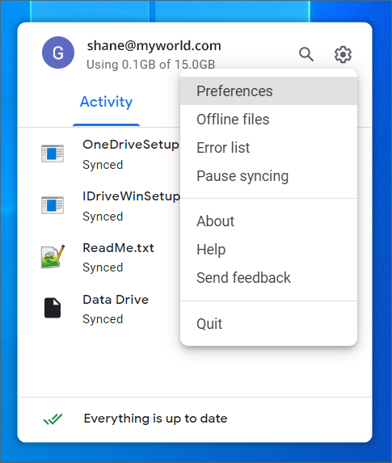Viewport: 392px width, 463px height.
Task: Select About in settings menu
Action: pos(268,221)
